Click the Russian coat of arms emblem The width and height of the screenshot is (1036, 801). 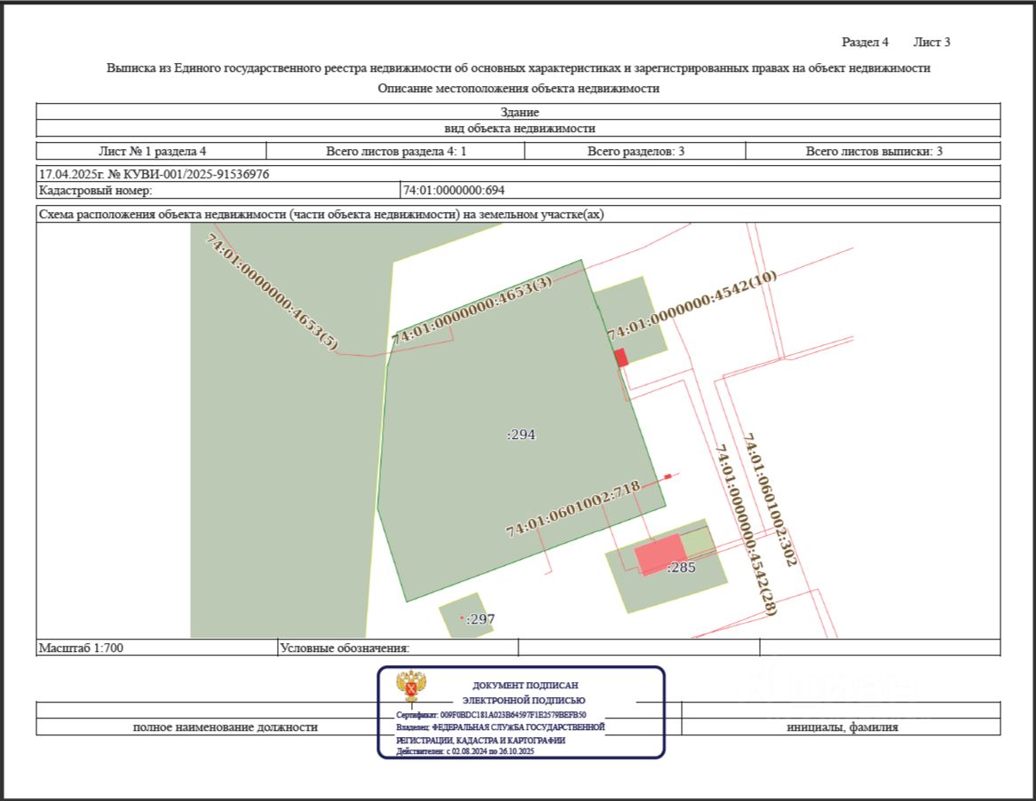point(411,686)
